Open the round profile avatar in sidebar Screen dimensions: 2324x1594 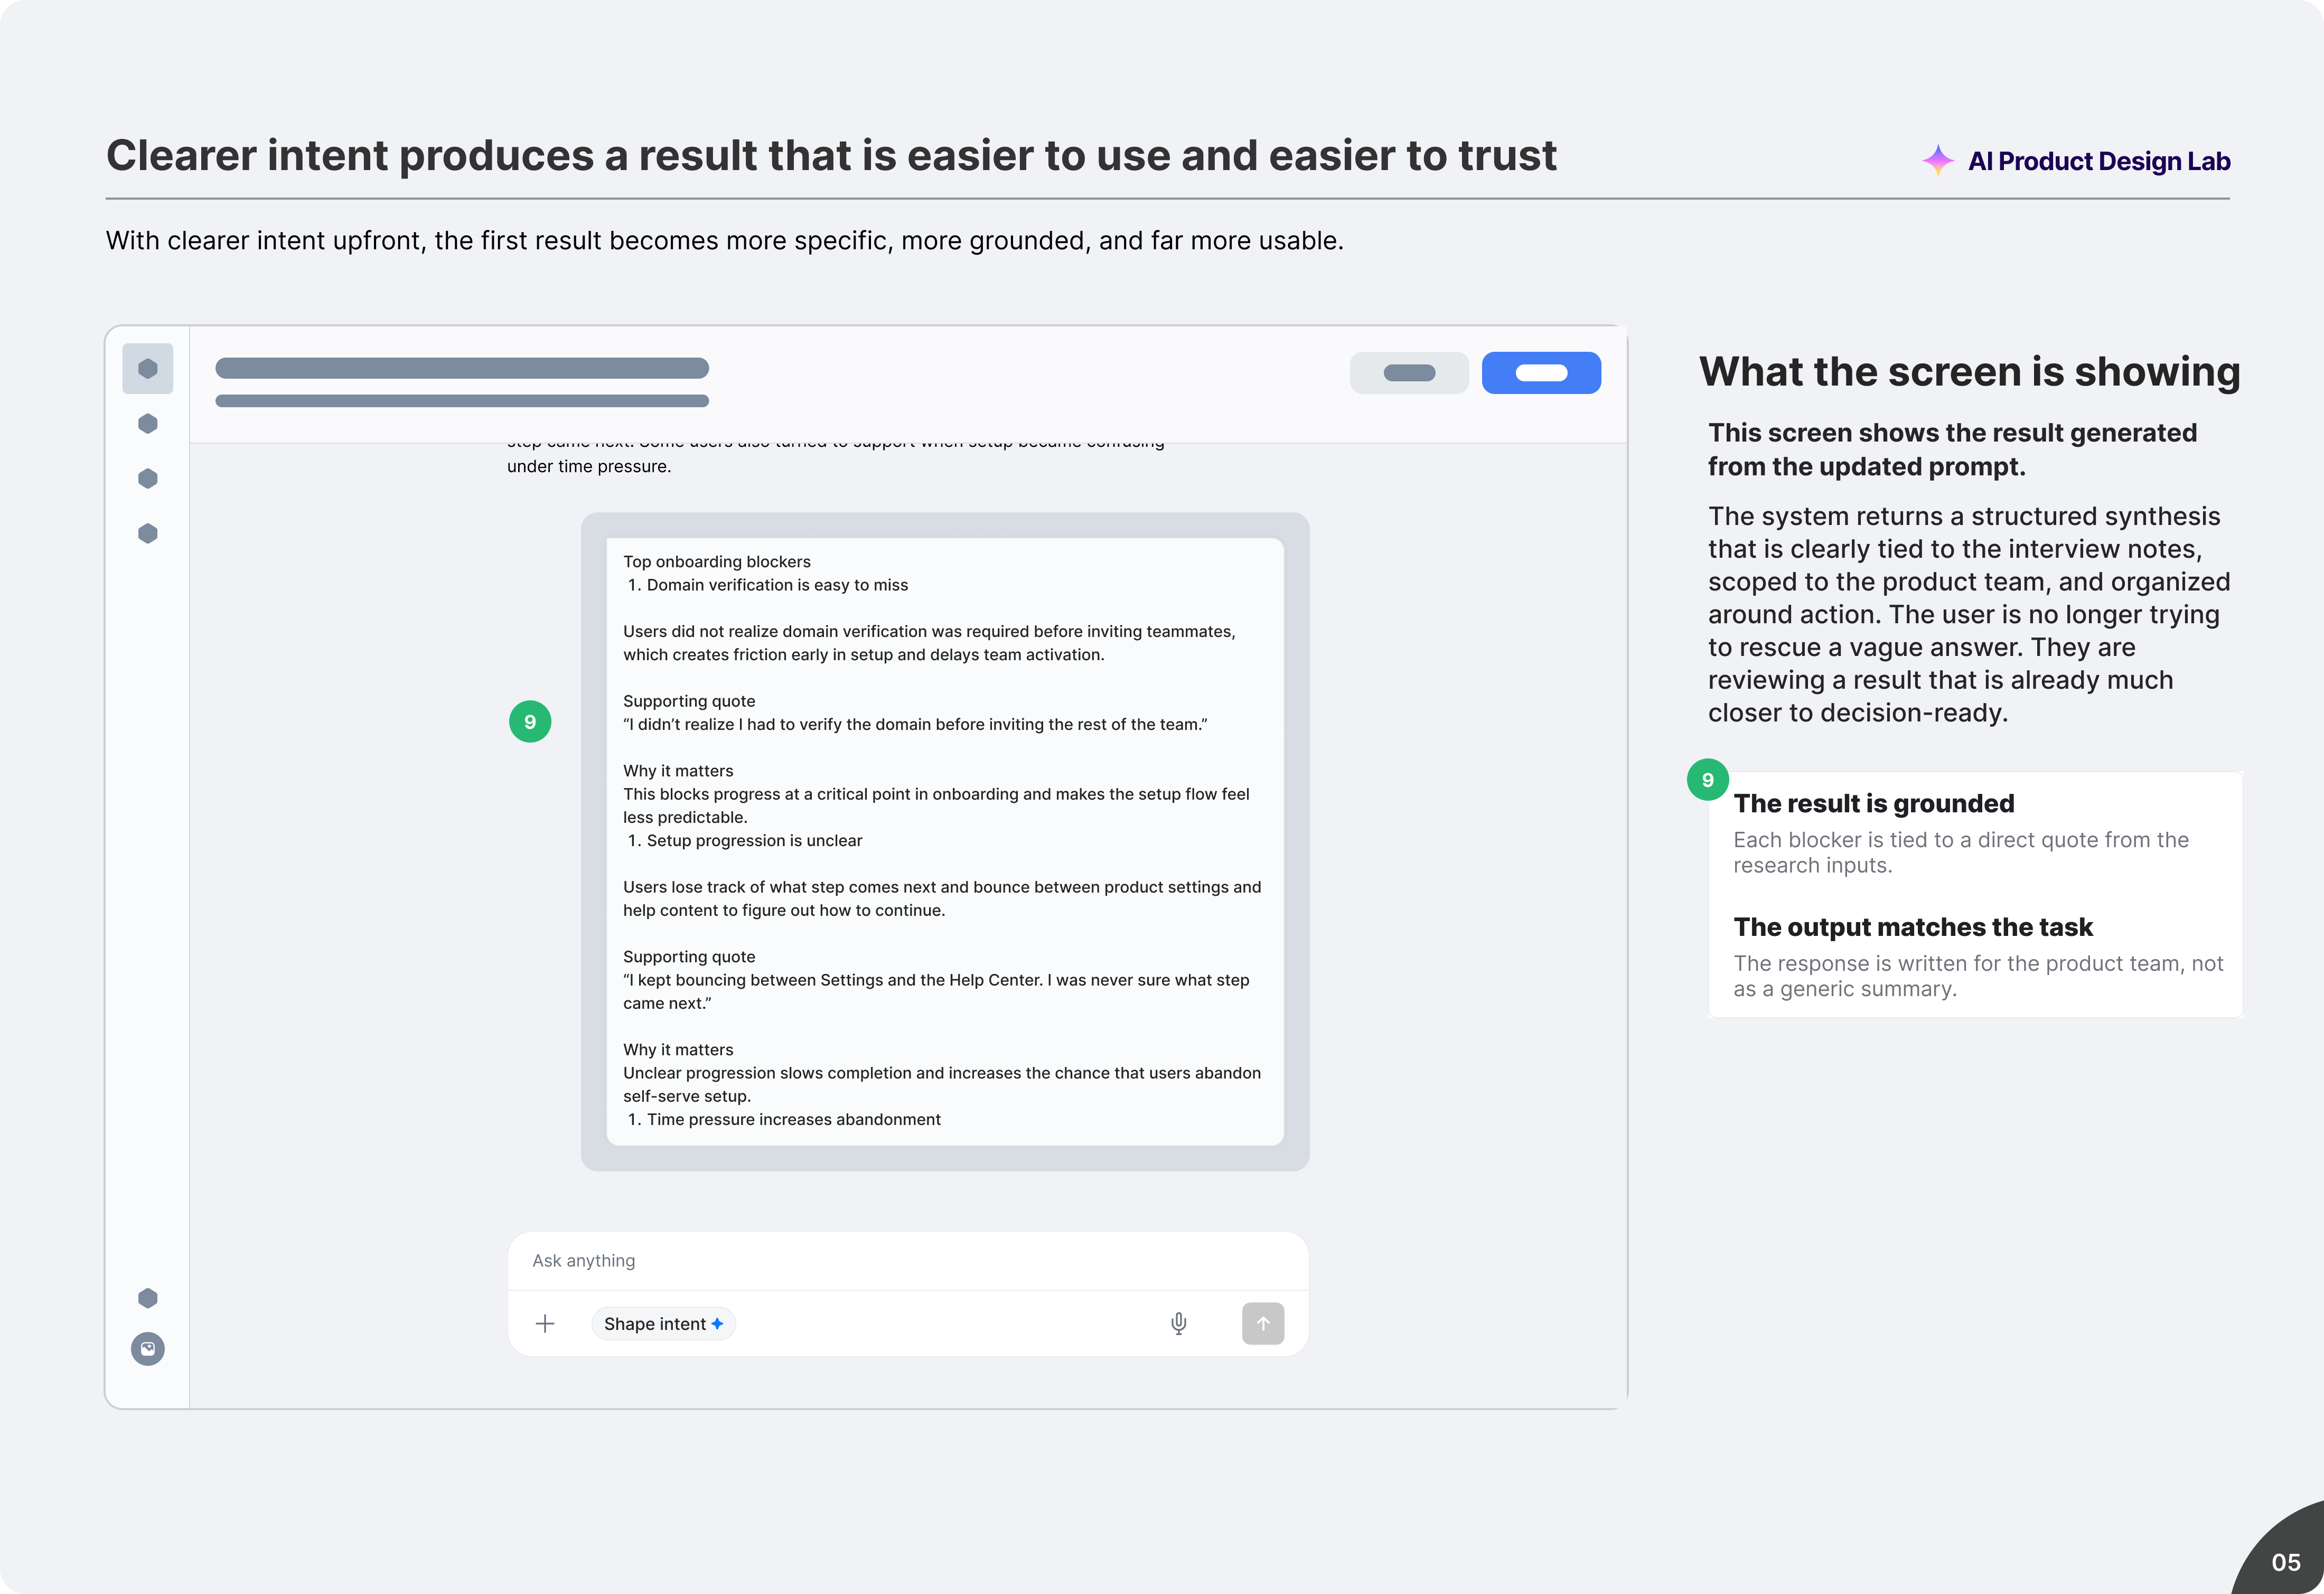click(x=147, y=1349)
